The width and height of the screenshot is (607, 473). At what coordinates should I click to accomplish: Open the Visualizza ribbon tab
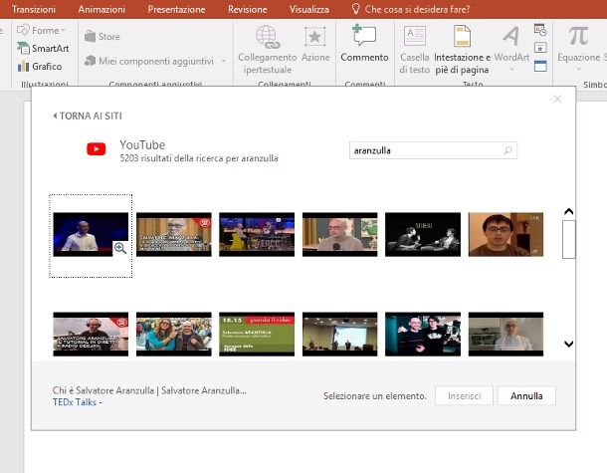[308, 9]
